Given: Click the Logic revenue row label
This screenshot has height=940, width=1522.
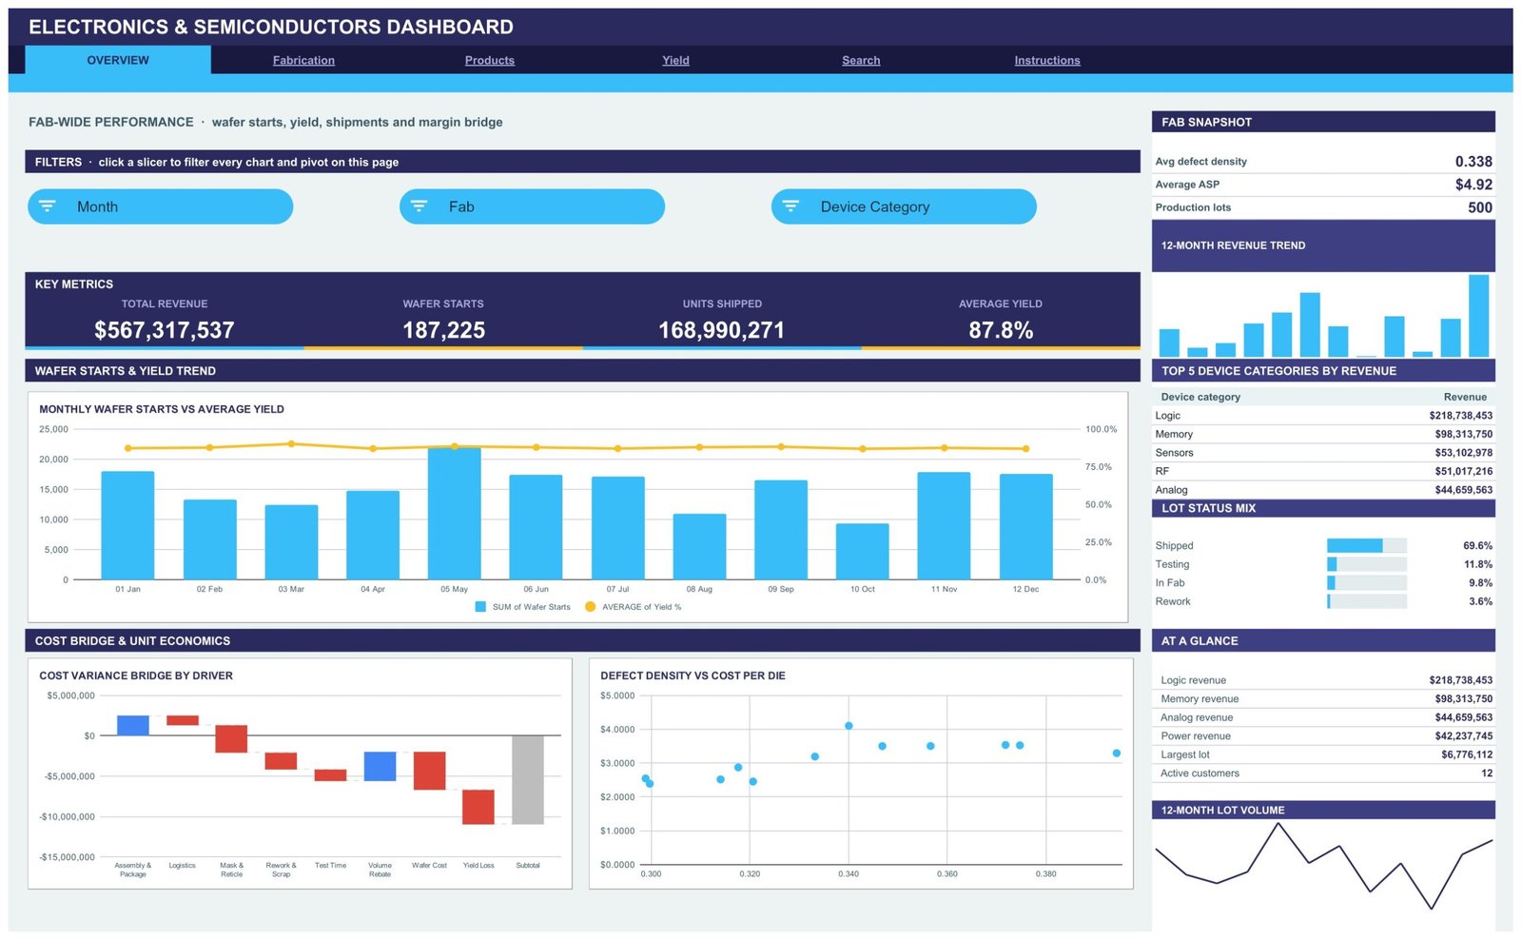Looking at the screenshot, I should click(x=1193, y=680).
